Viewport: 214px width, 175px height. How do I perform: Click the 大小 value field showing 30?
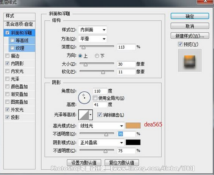coord(126,64)
